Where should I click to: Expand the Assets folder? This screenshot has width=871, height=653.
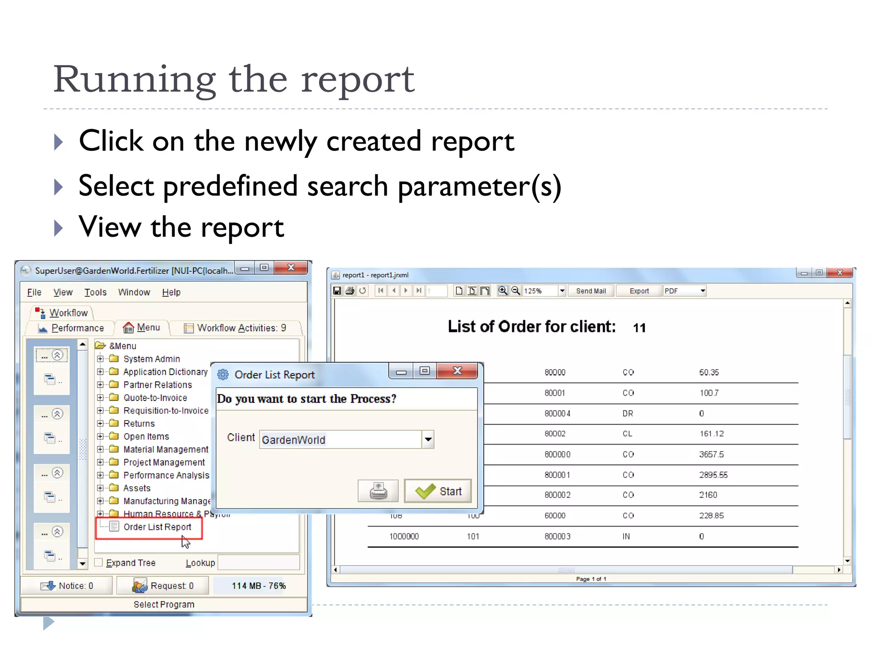coord(100,488)
